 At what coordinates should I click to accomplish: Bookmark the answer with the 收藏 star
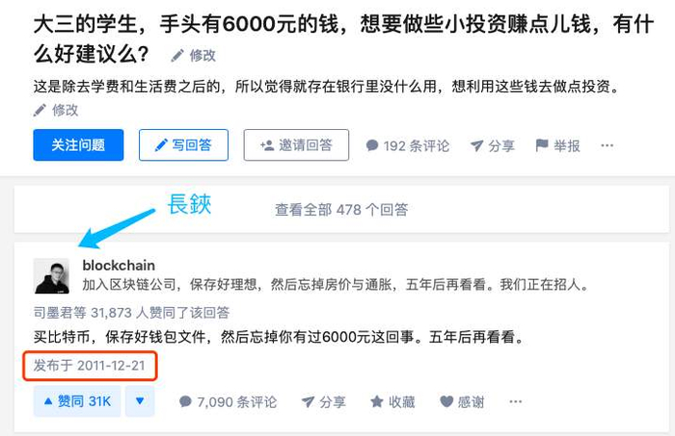click(x=392, y=401)
